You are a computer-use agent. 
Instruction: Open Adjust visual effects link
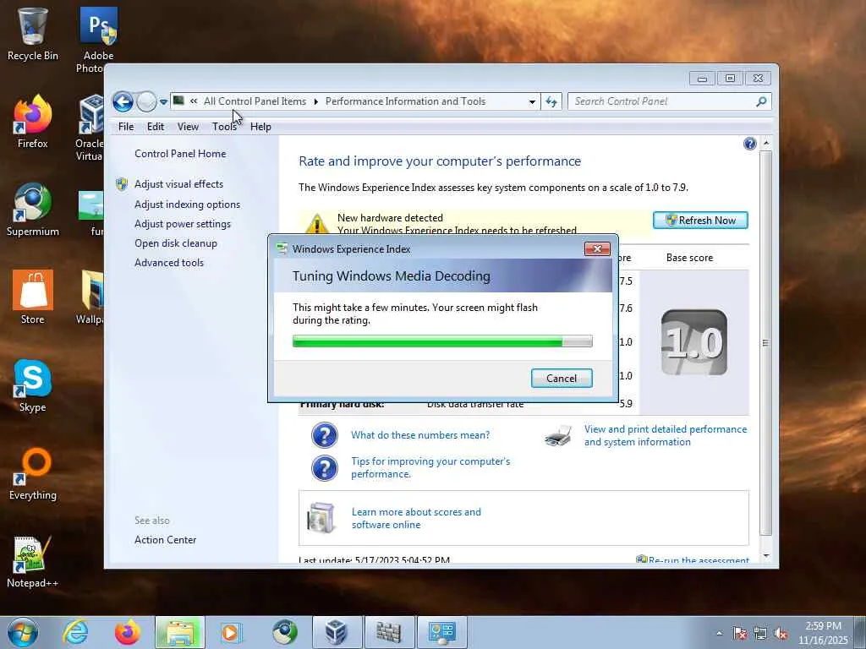coord(179,183)
